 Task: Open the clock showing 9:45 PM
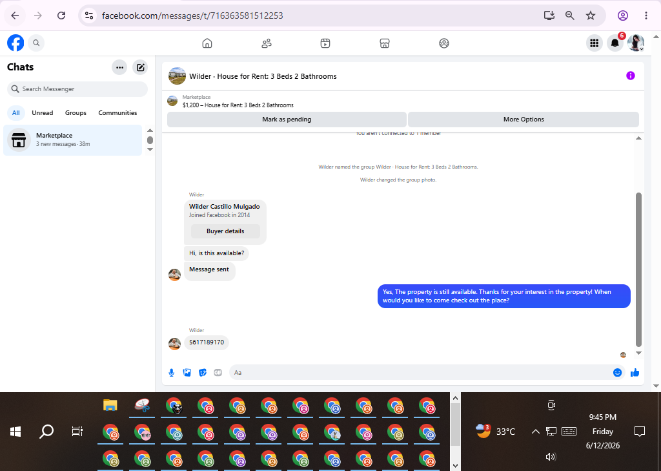coord(603,432)
